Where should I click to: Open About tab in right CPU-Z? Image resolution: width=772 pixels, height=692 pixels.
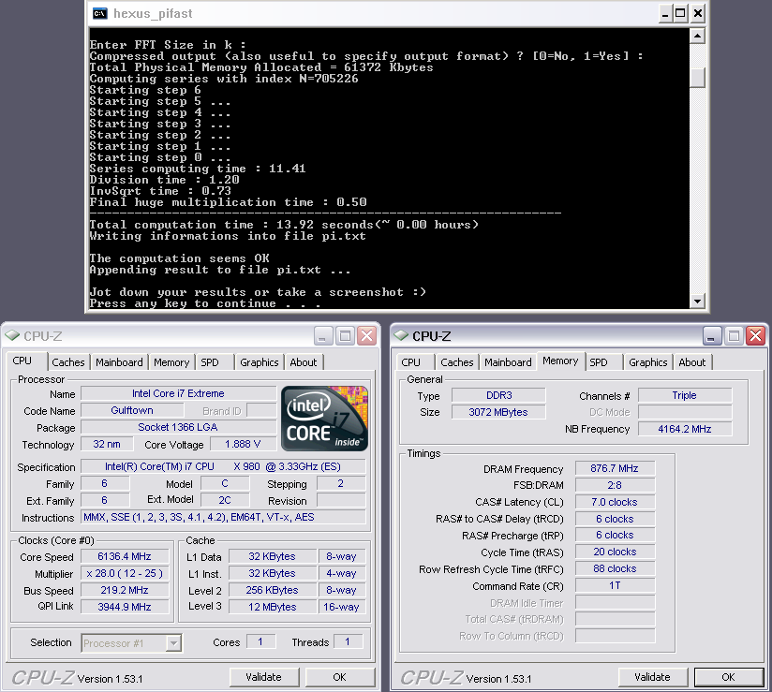click(692, 362)
